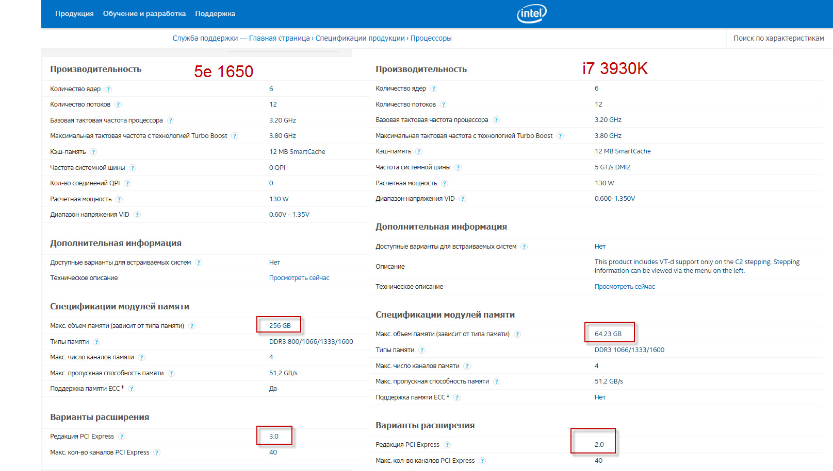Help icon for Turbo Boost frequency, left column
833x471 pixels.
[235, 136]
